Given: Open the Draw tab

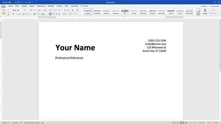Looking at the screenshot, I should click(x=17, y=6).
